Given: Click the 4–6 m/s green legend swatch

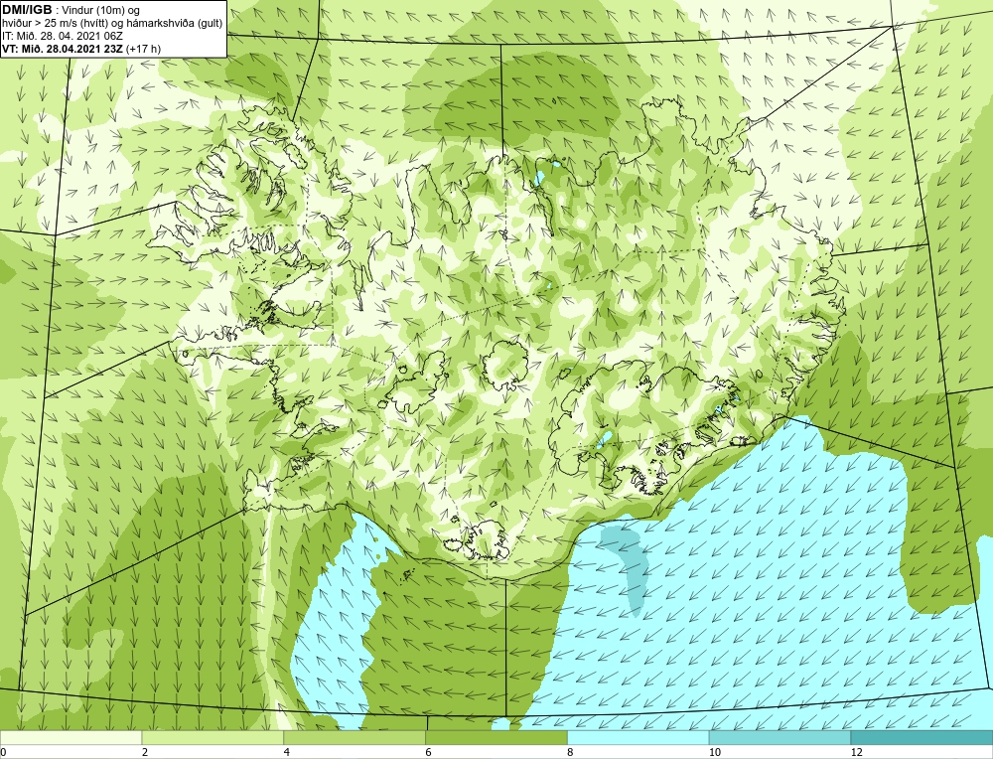Looking at the screenshot, I should pyautogui.click(x=355, y=737).
